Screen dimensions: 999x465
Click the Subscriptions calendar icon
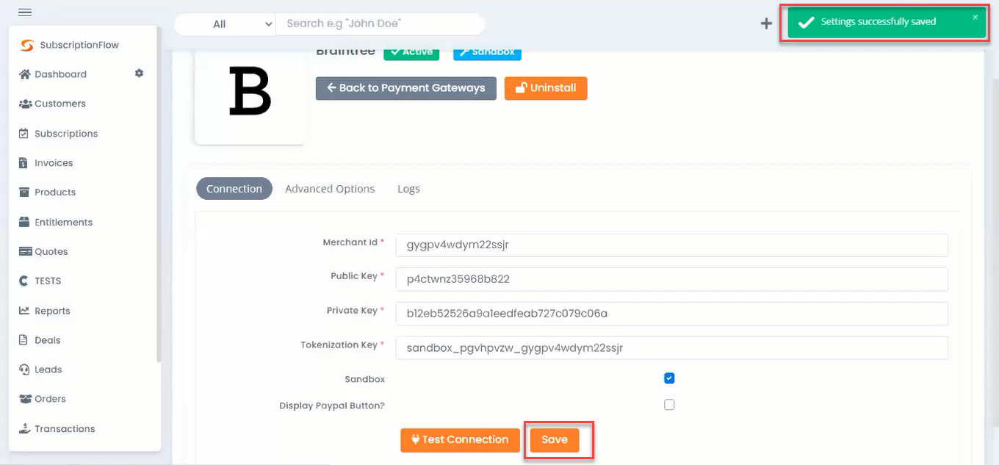click(x=24, y=134)
